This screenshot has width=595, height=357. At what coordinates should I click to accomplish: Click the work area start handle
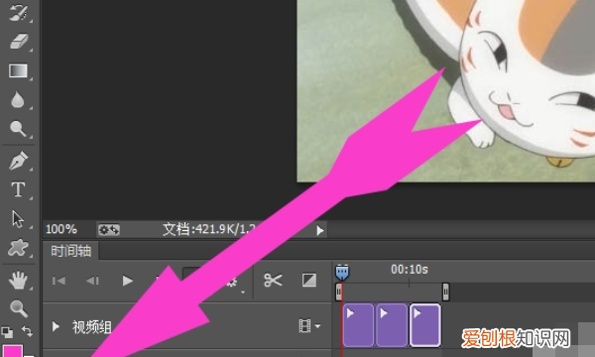point(339,293)
